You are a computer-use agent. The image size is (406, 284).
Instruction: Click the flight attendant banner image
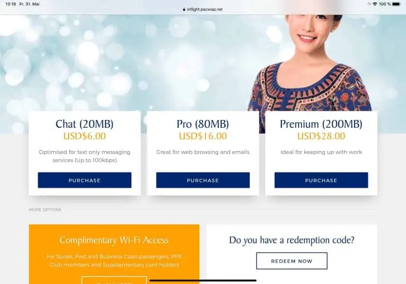pos(309,63)
